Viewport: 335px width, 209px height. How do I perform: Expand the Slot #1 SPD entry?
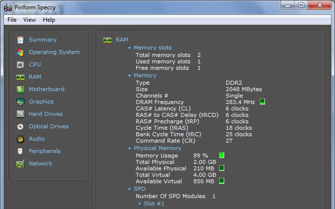click(140, 204)
